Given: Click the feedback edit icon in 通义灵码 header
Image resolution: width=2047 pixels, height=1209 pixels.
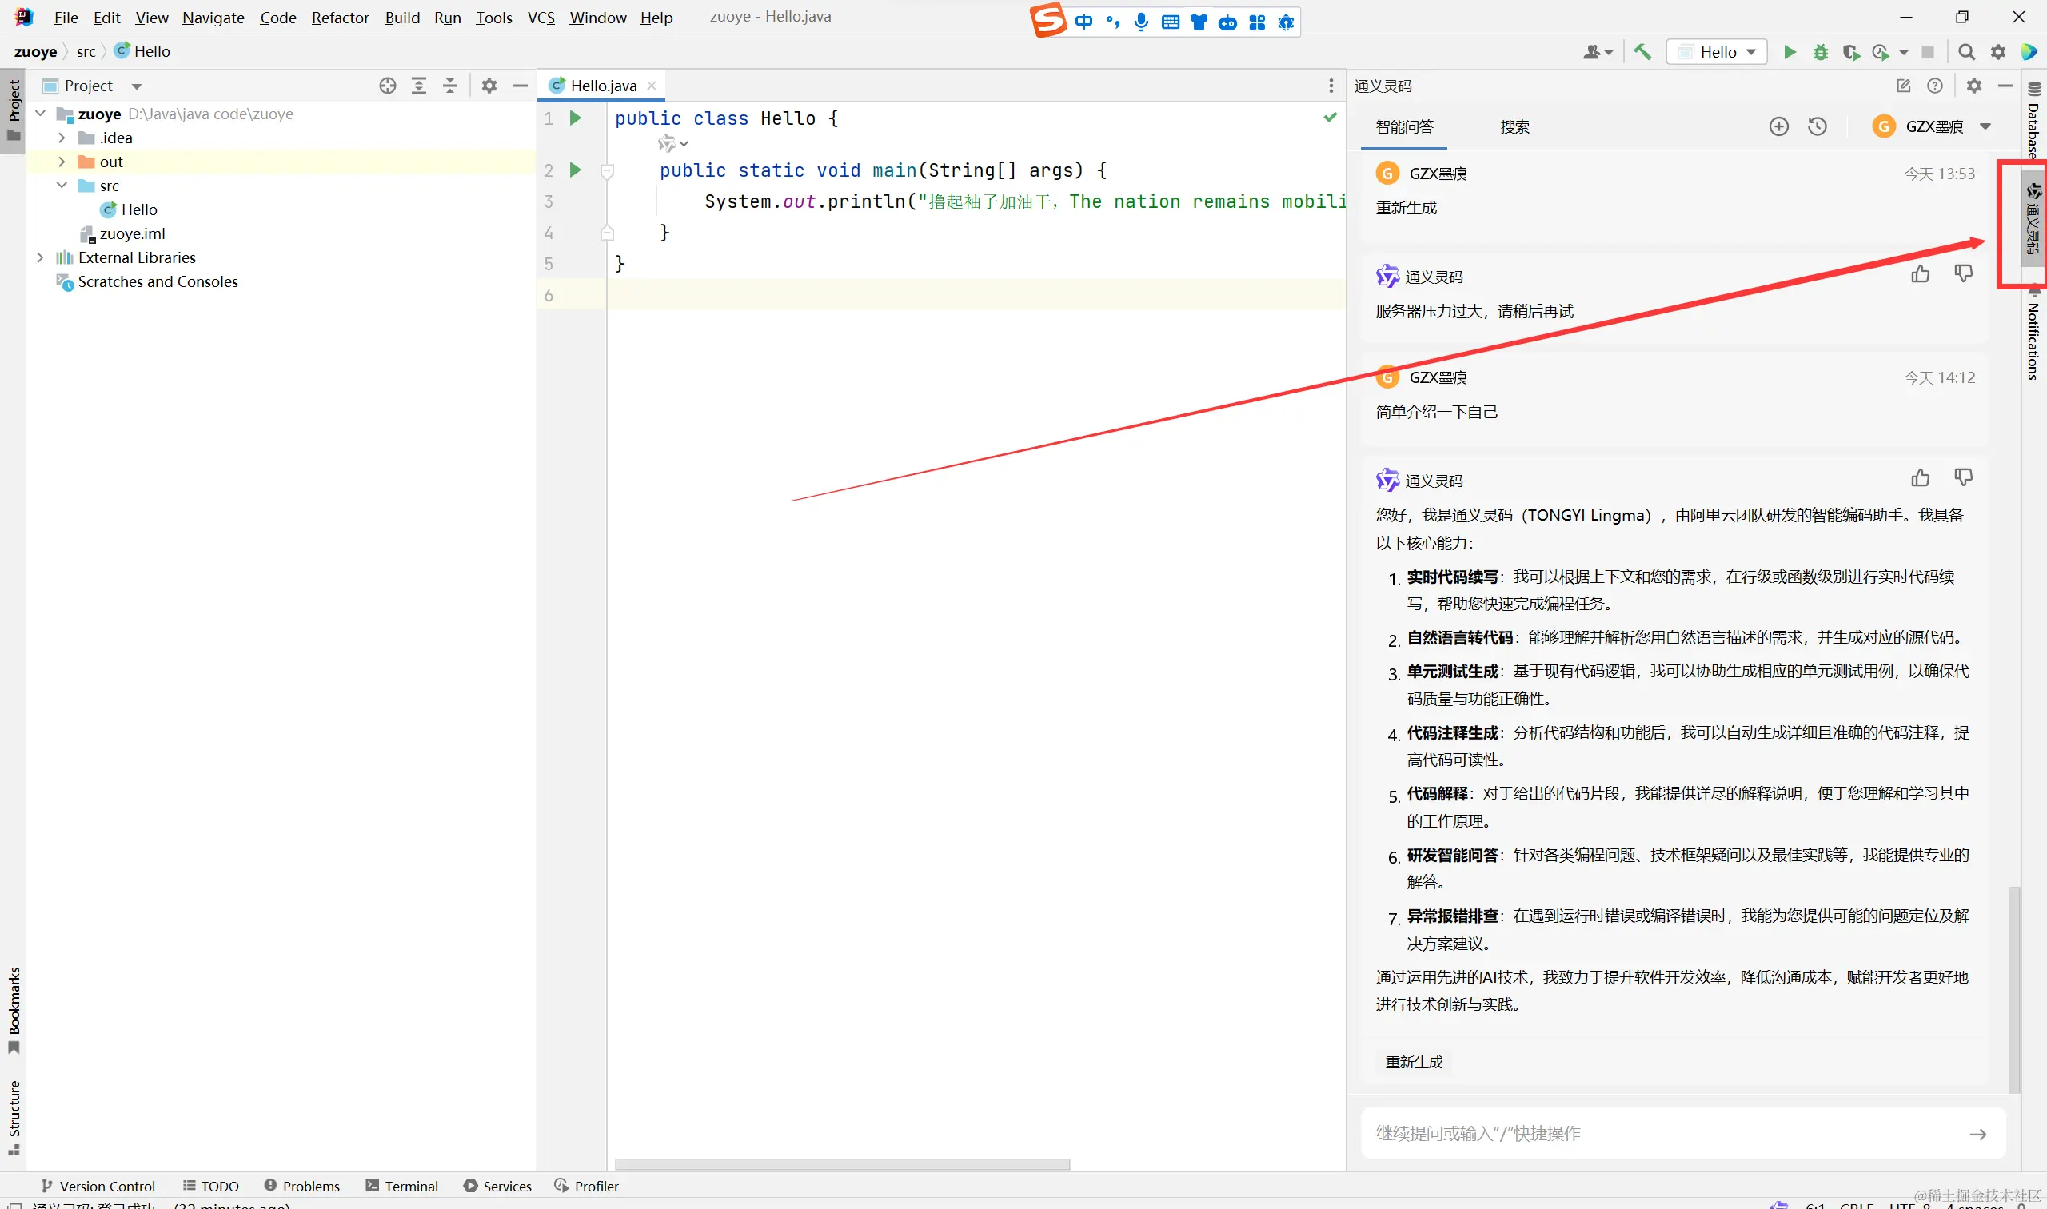Looking at the screenshot, I should click(1904, 86).
